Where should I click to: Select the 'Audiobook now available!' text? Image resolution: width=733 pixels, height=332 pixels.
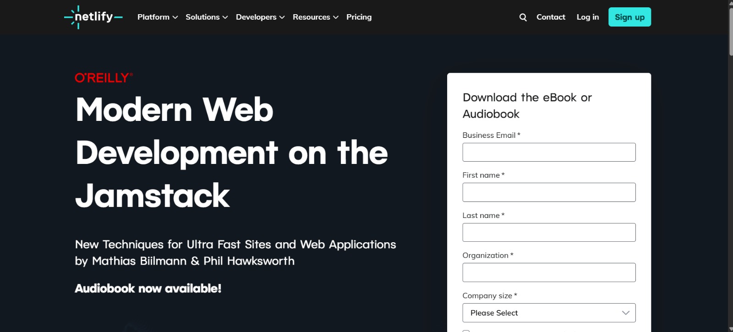[148, 288]
